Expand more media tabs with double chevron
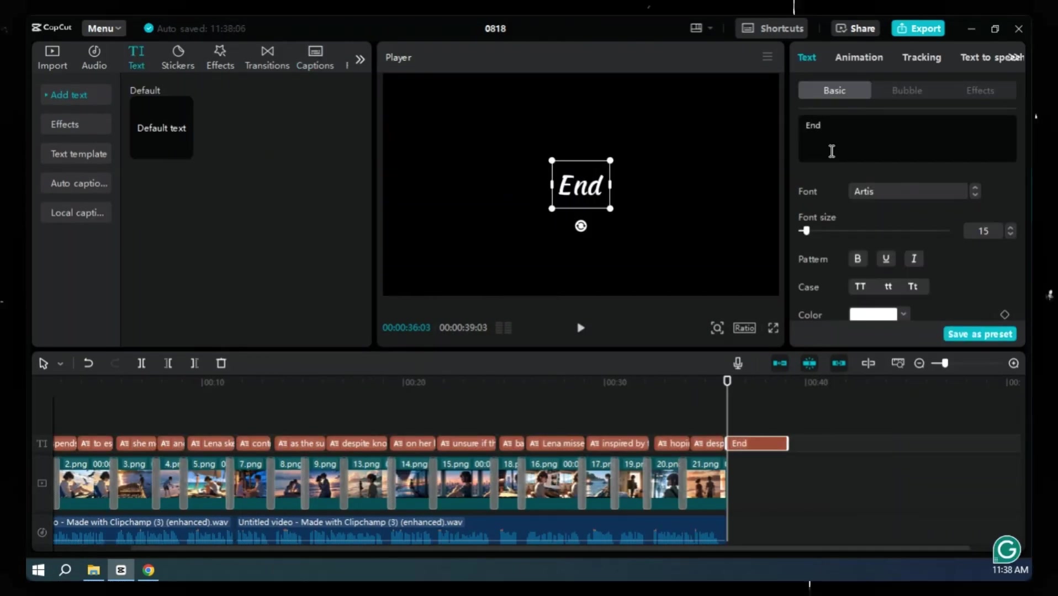 coord(360,59)
